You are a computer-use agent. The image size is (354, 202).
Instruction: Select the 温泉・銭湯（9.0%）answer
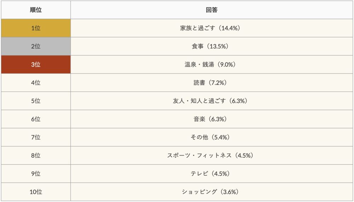click(x=212, y=64)
